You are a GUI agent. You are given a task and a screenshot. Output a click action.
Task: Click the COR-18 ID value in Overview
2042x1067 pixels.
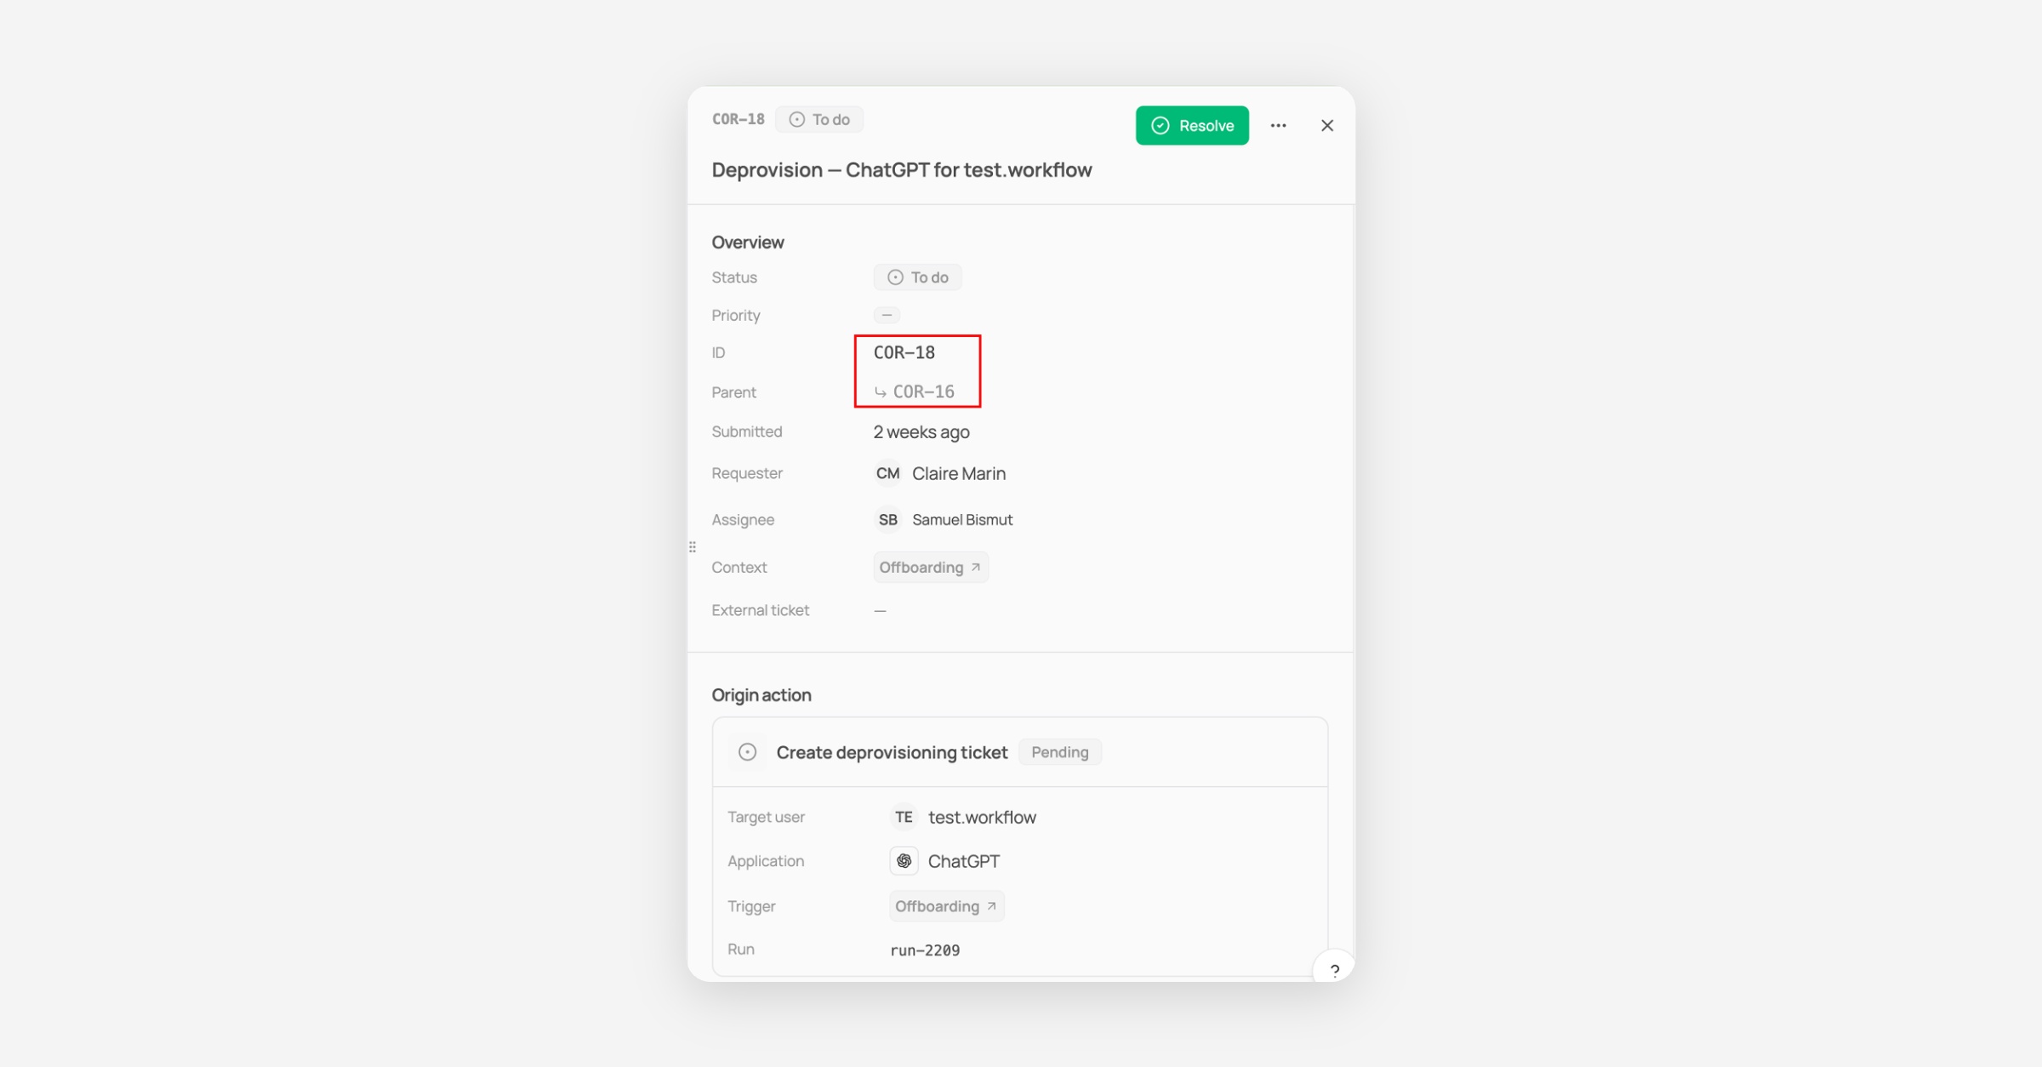[904, 352]
